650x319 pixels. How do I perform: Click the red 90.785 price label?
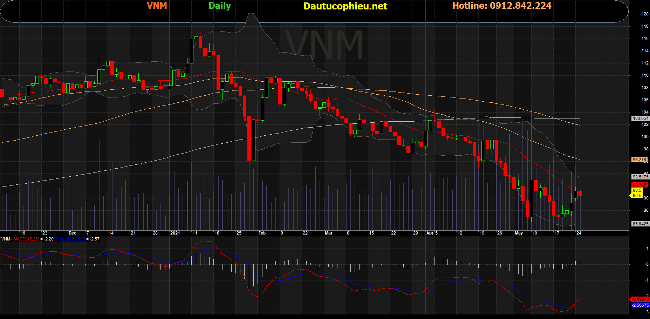639,185
